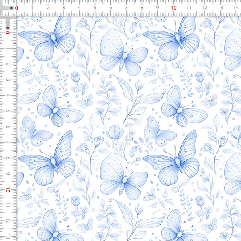The height and width of the screenshot is (241, 241).
Task: Click number 2 on the horizontal ruler
Action: (x=48, y=8)
